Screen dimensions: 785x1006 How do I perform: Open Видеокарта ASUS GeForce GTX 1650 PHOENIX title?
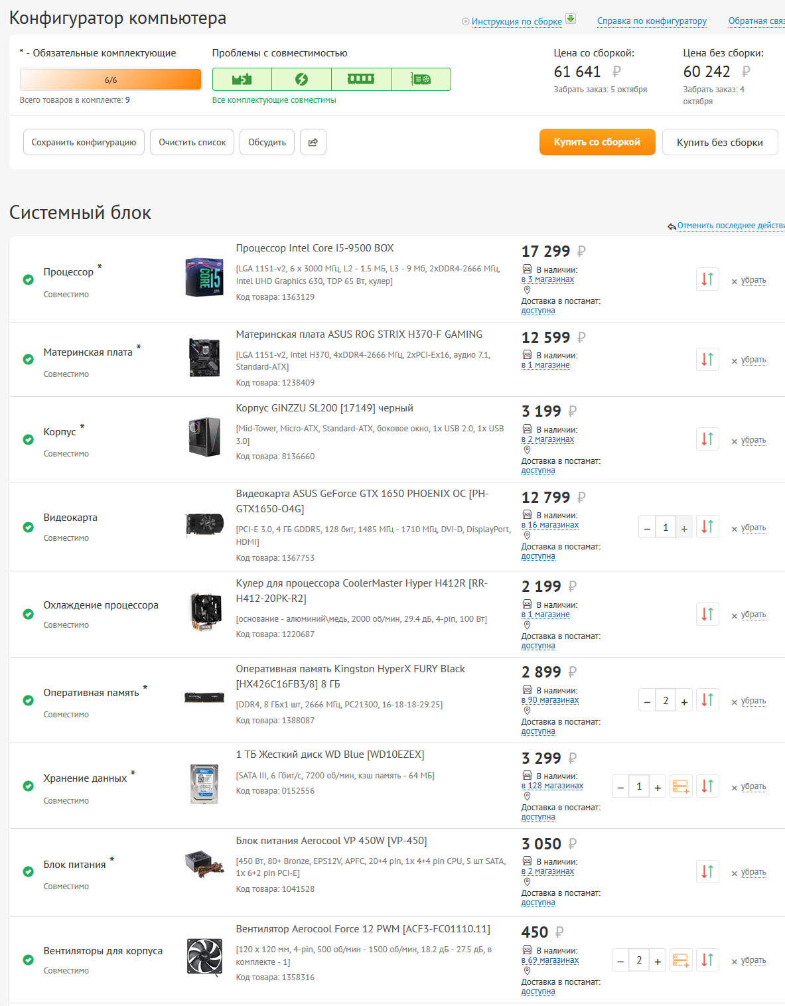point(362,501)
